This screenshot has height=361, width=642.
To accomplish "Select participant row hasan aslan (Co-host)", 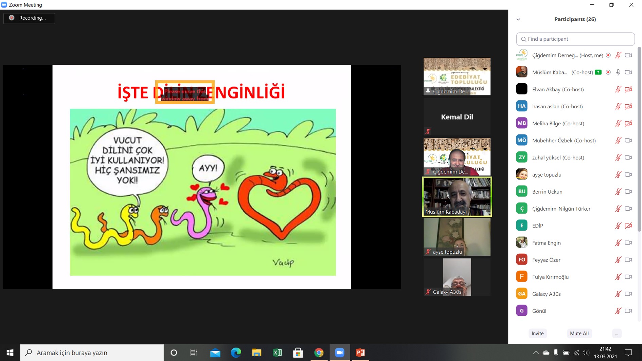I will click(x=575, y=106).
